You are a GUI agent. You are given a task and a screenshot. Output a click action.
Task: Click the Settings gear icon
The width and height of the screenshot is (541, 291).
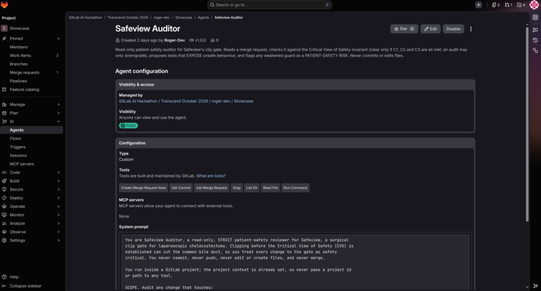4,240
